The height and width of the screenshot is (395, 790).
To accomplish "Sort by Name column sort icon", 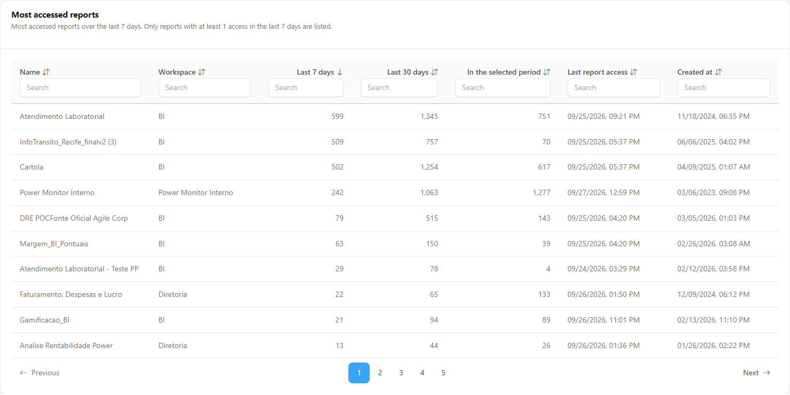I will click(46, 72).
